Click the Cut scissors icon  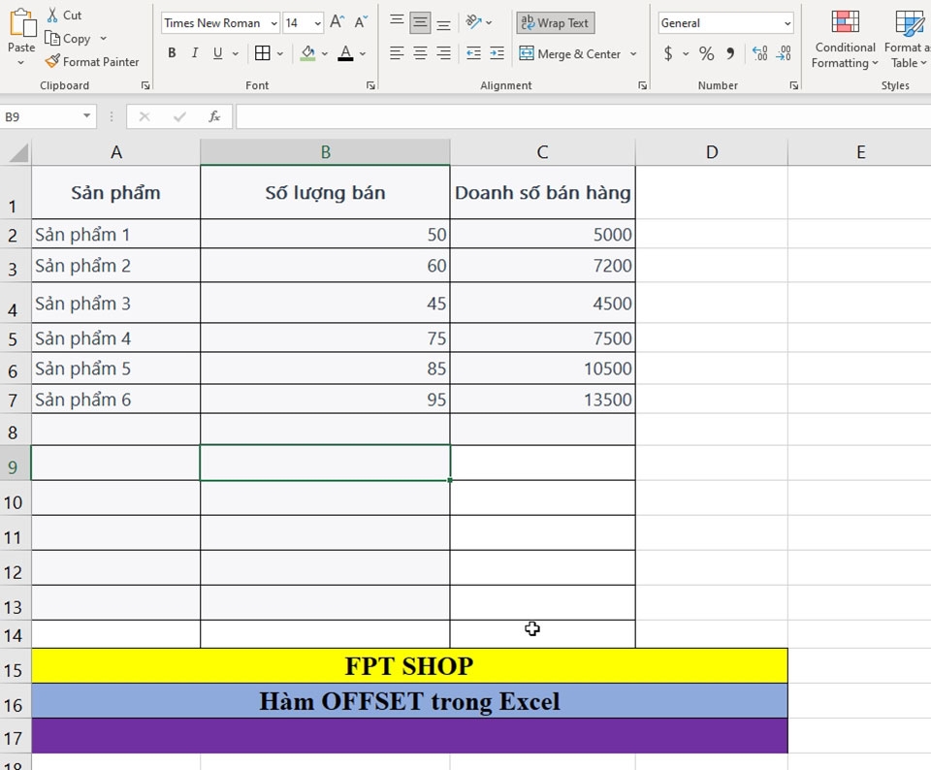(x=52, y=15)
